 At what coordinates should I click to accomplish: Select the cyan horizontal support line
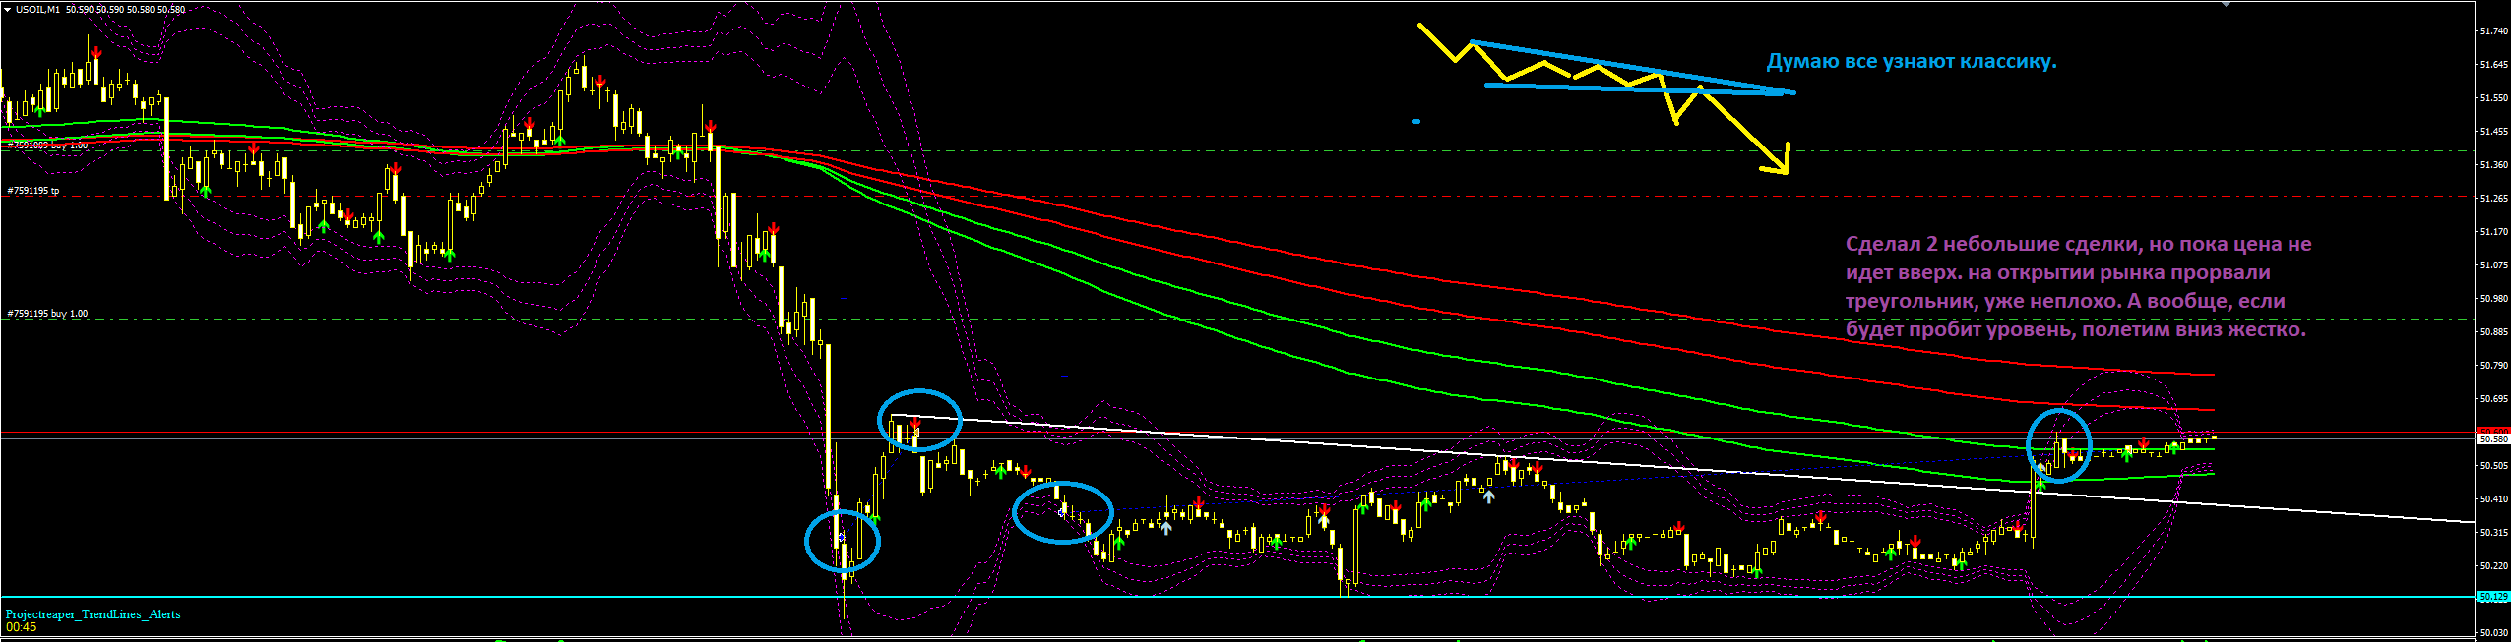1237,597
